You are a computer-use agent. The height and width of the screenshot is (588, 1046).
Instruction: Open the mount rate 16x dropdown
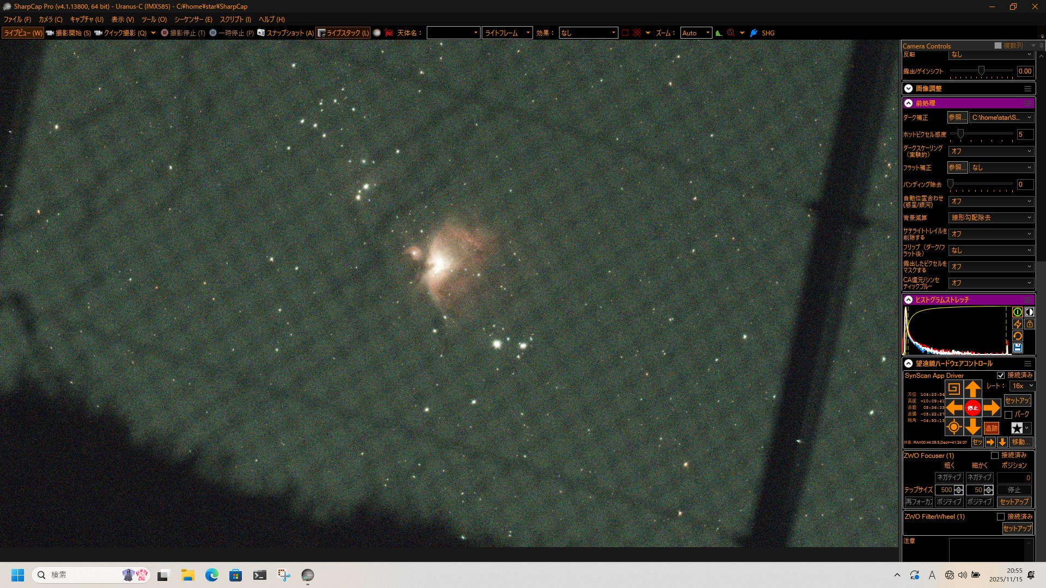pos(1022,386)
